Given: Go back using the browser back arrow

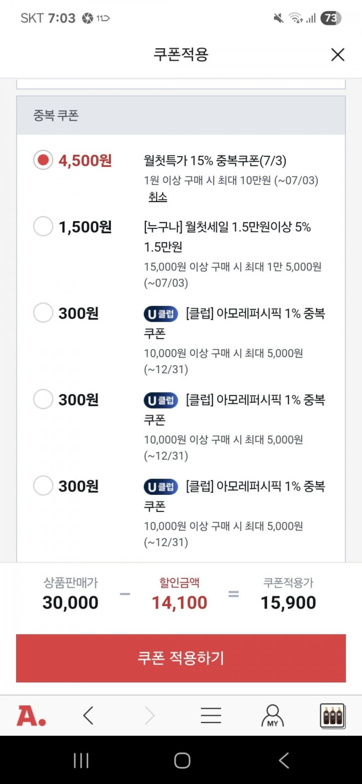Looking at the screenshot, I should click(x=88, y=716).
